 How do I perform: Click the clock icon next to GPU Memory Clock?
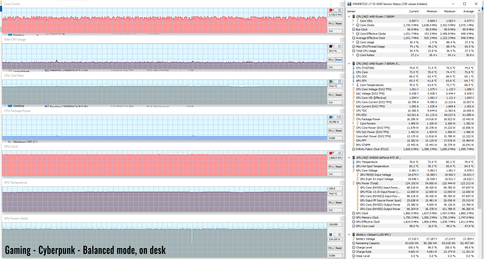(x=354, y=218)
